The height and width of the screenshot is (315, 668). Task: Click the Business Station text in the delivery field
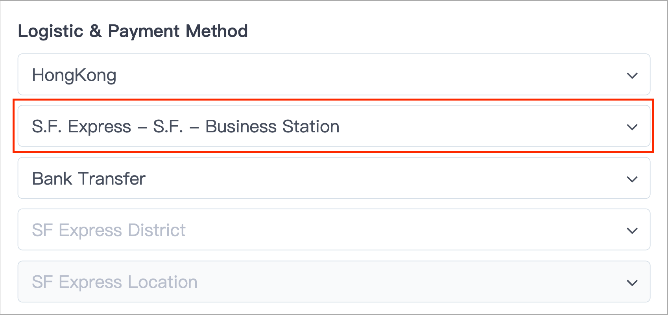tap(272, 126)
